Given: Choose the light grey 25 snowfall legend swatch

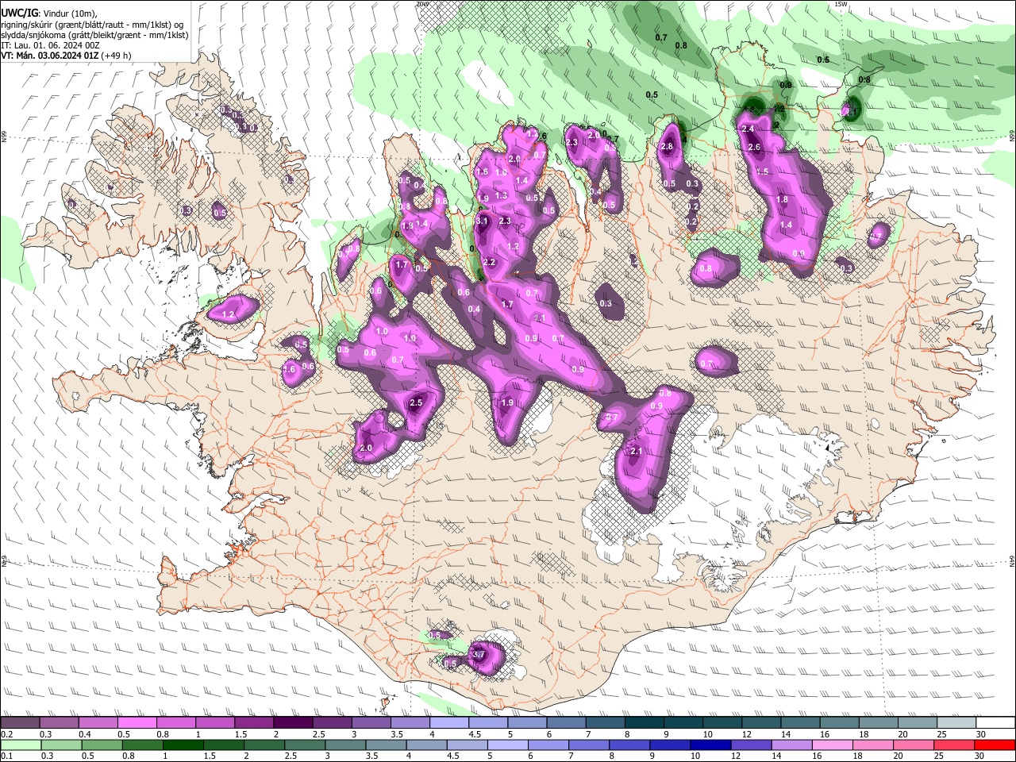Looking at the screenshot, I should pos(956,723).
